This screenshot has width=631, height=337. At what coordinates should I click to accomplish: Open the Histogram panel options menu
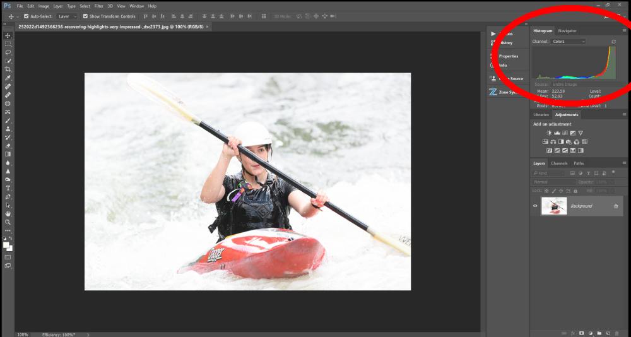click(625, 30)
